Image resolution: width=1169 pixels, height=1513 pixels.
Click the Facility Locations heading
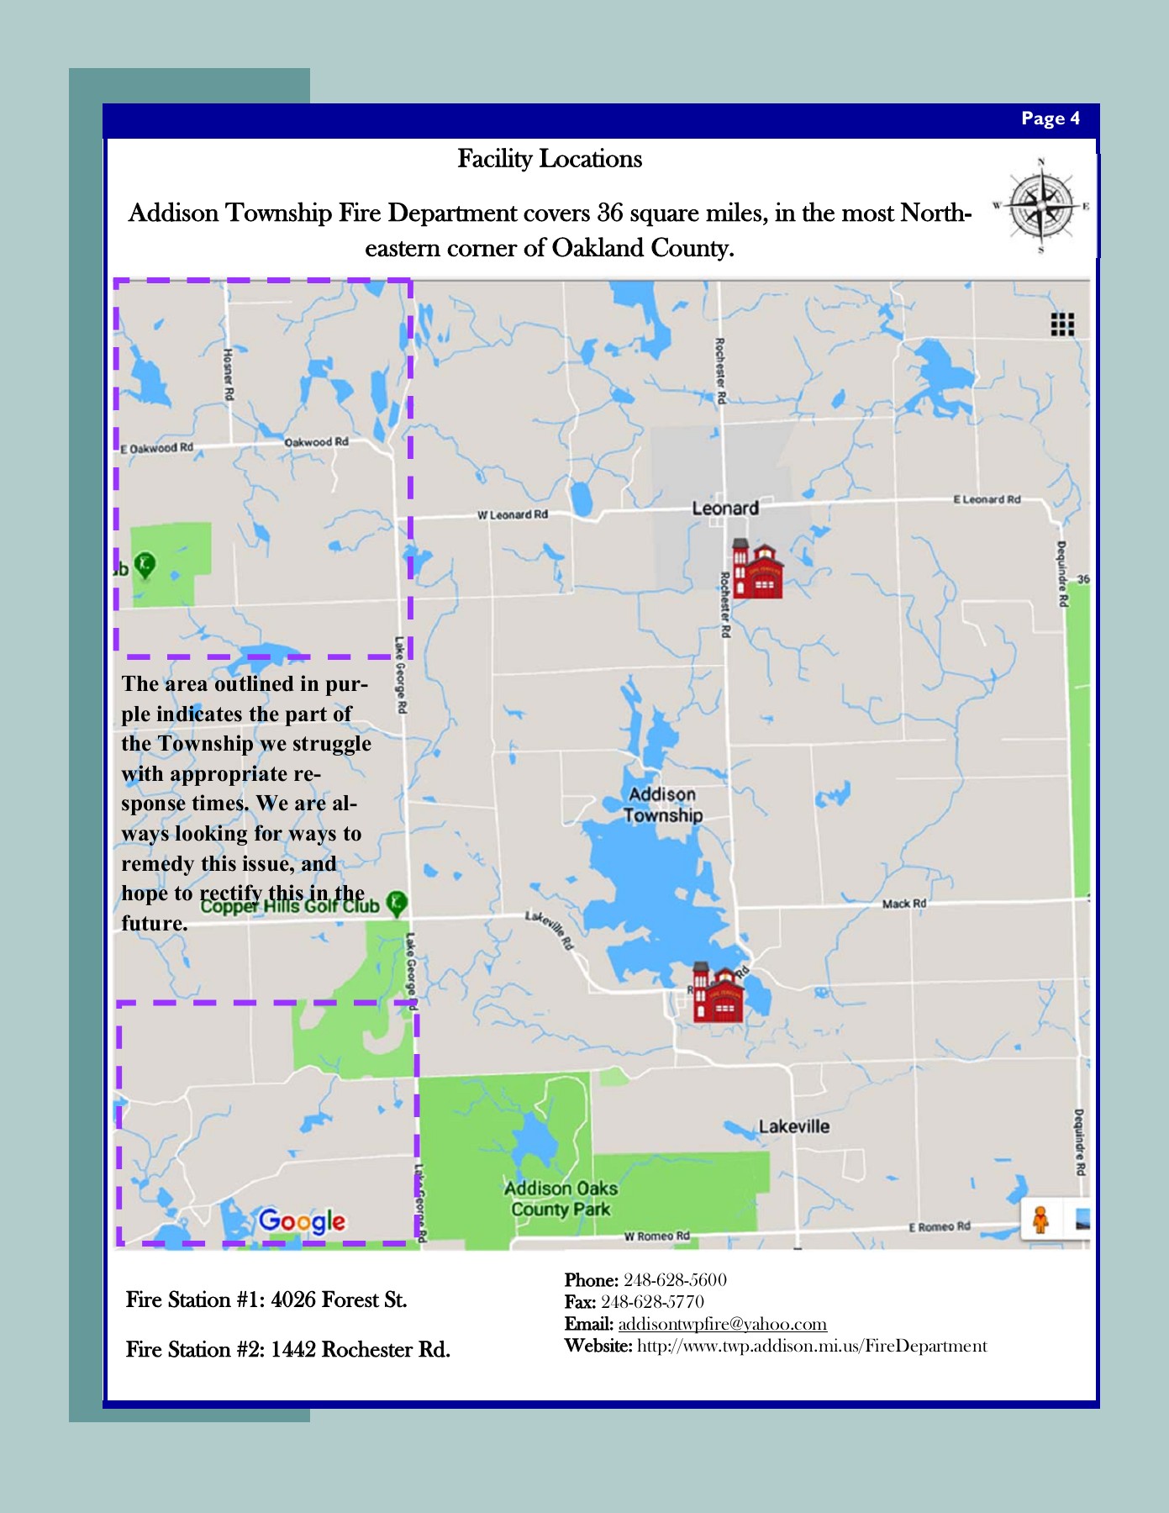pyautogui.click(x=550, y=159)
